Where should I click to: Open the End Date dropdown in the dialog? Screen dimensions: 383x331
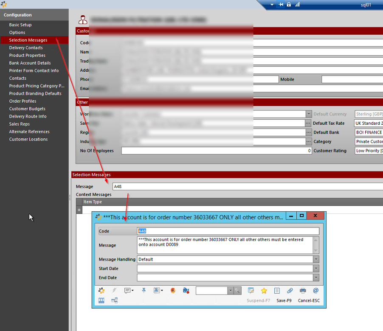(x=315, y=278)
